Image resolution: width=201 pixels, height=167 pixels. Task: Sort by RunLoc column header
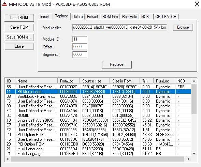164,81
